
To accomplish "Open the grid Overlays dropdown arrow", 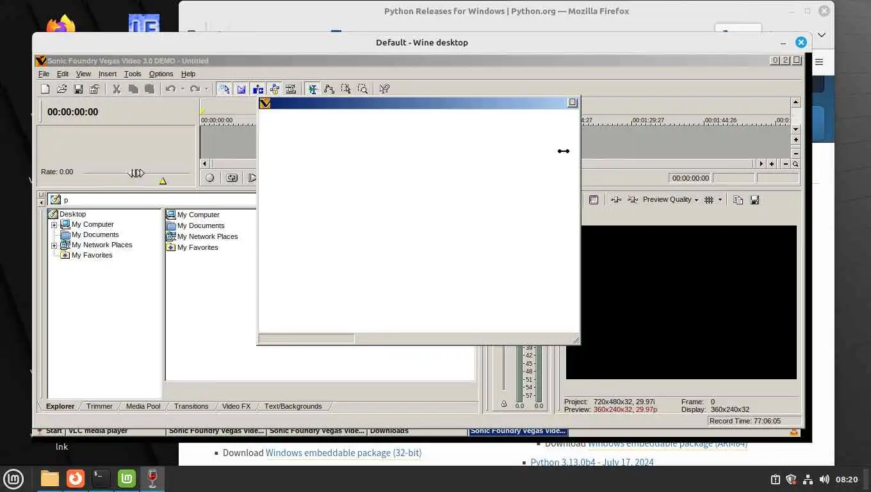I will pos(720,200).
